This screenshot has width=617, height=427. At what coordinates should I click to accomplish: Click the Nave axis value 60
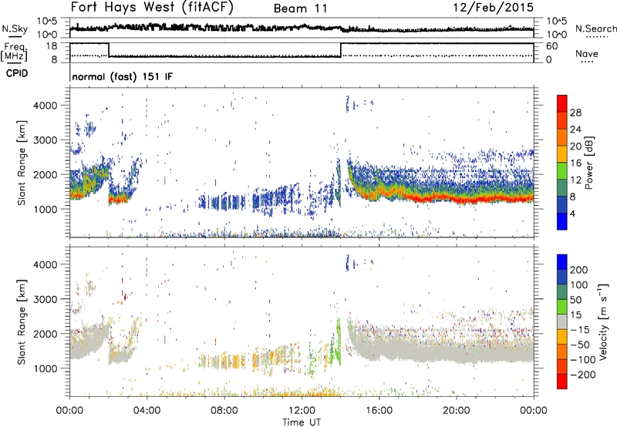click(x=551, y=46)
